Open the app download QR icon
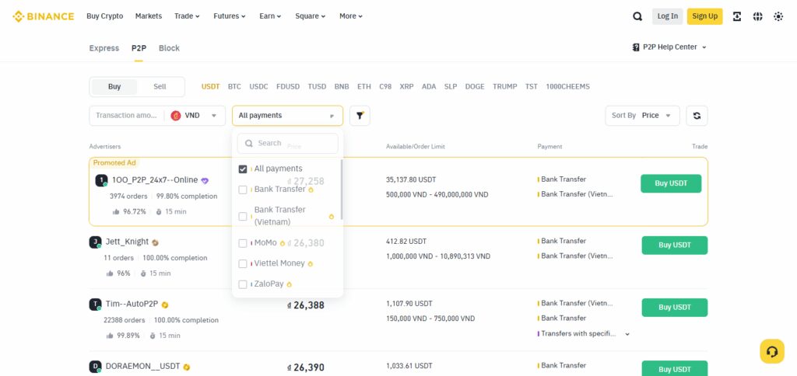The width and height of the screenshot is (797, 376). [x=737, y=16]
